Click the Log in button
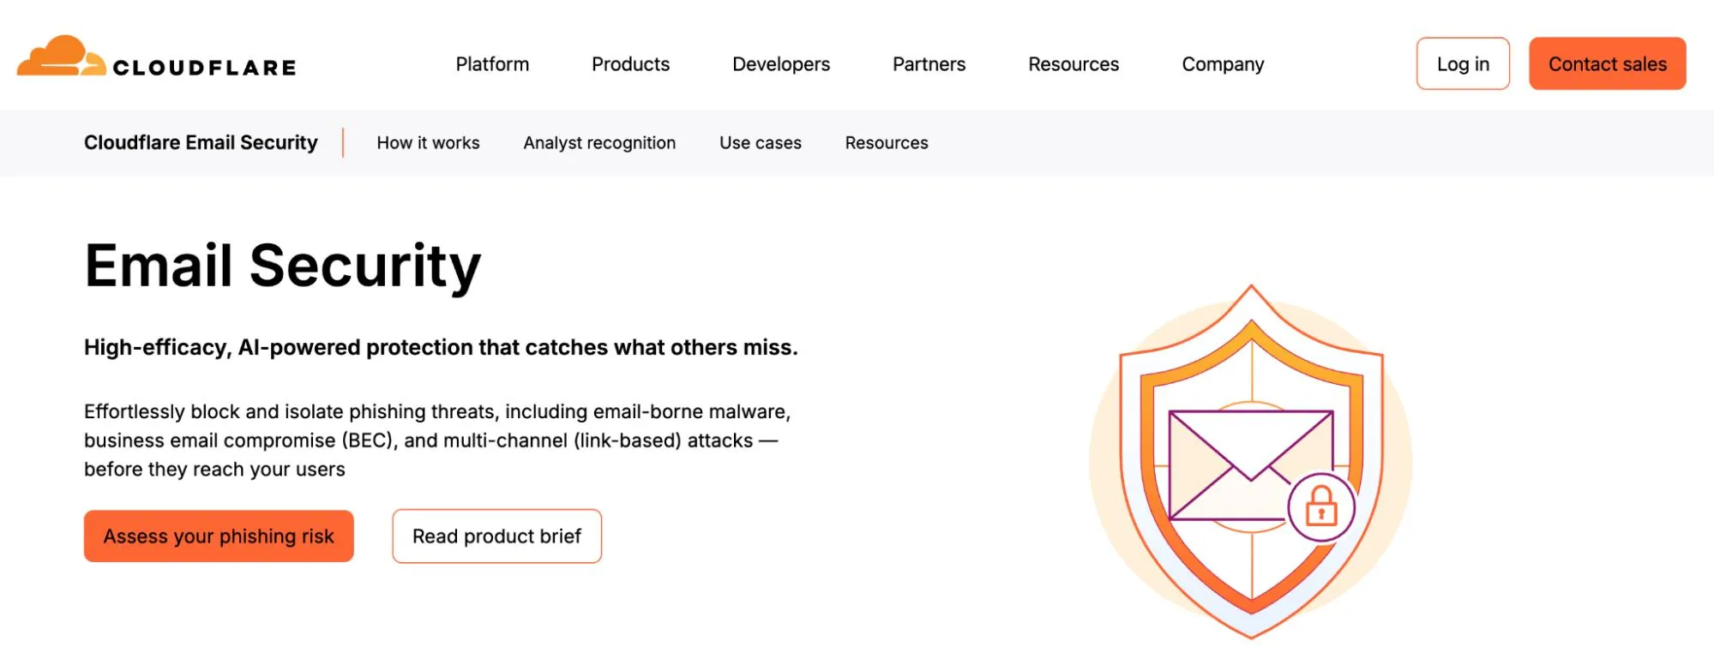The width and height of the screenshot is (1714, 665). click(1462, 63)
